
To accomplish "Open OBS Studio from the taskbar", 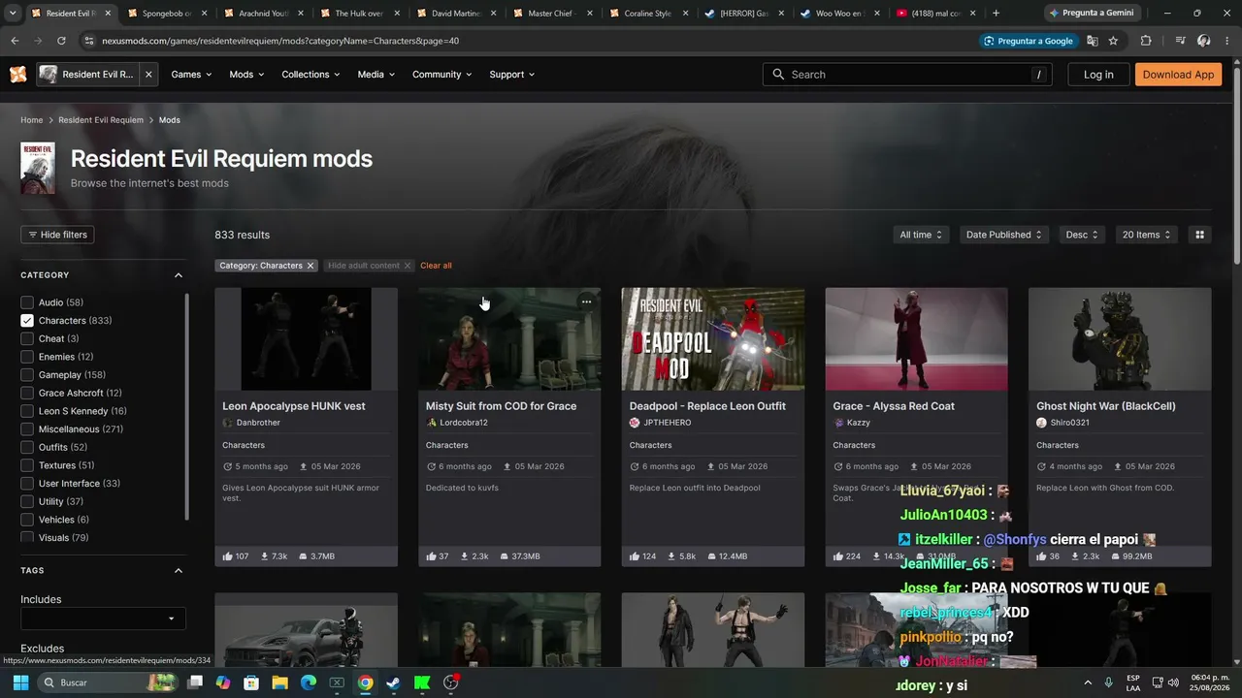I will pyautogui.click(x=450, y=682).
